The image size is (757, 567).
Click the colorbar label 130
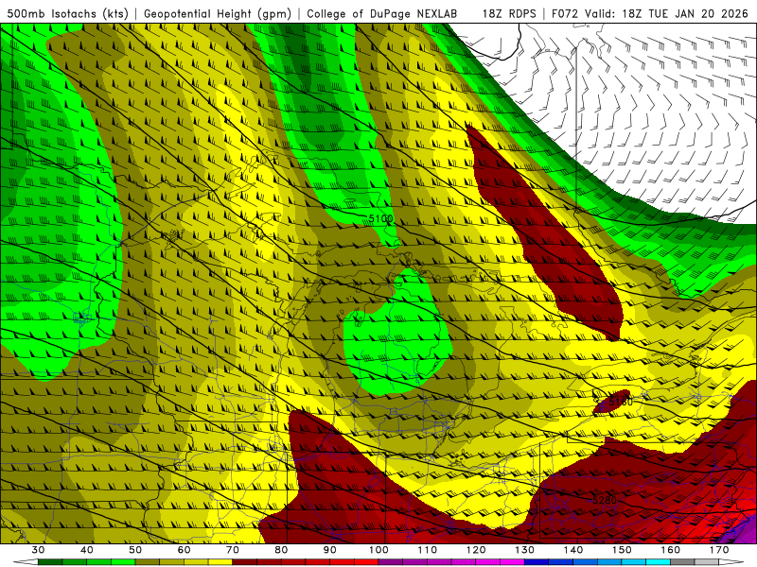click(525, 550)
